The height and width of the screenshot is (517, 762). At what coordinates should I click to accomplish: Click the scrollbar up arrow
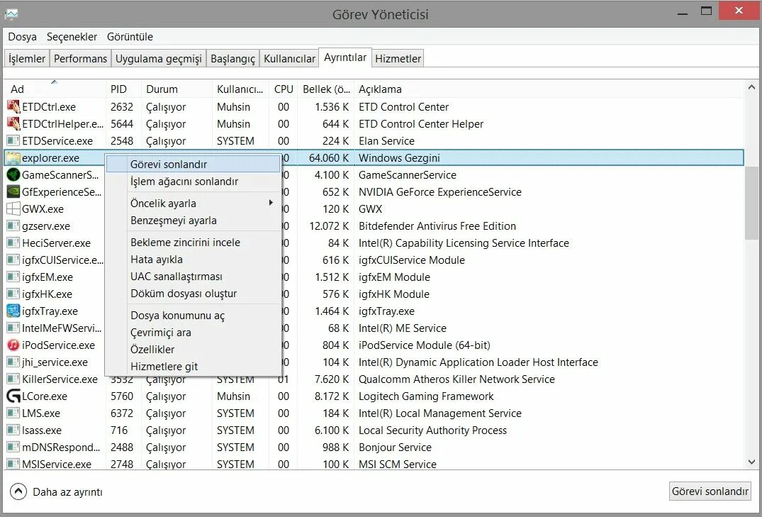click(751, 87)
